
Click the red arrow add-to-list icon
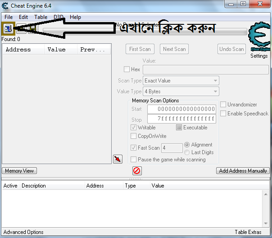tap(118, 159)
